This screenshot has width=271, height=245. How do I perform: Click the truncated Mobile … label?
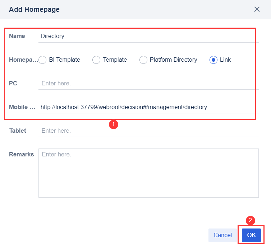(22, 107)
